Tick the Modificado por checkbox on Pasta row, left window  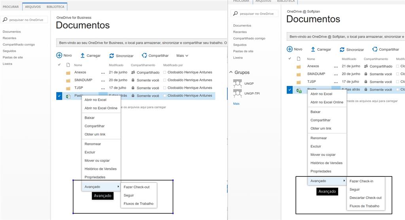(165, 96)
